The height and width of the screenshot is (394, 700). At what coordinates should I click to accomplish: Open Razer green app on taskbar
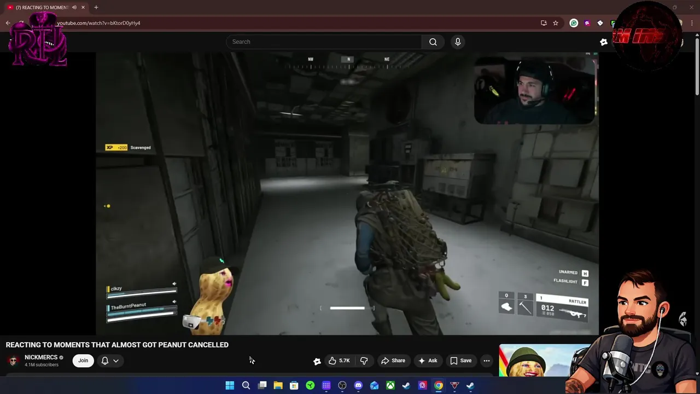tap(310, 386)
